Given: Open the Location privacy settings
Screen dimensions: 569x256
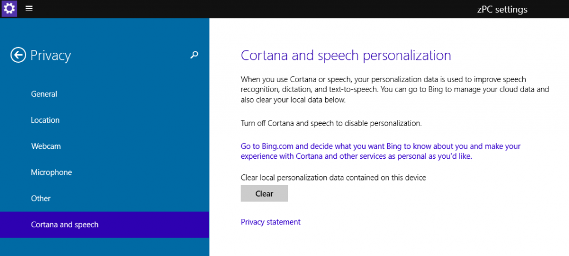Looking at the screenshot, I should [45, 120].
